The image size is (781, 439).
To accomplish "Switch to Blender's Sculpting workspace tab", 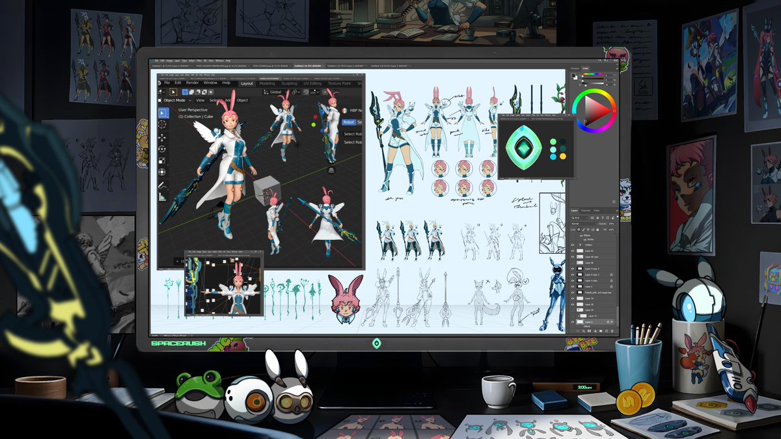I will (x=289, y=83).
